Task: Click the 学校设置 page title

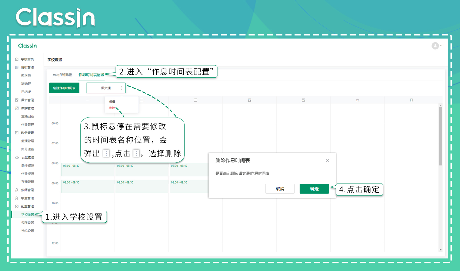Action: (55, 60)
